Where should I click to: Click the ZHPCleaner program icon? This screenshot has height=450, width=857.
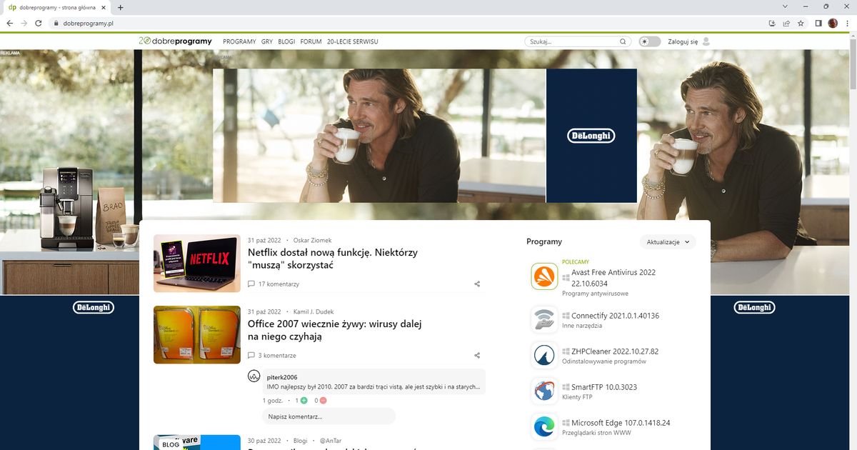click(544, 355)
